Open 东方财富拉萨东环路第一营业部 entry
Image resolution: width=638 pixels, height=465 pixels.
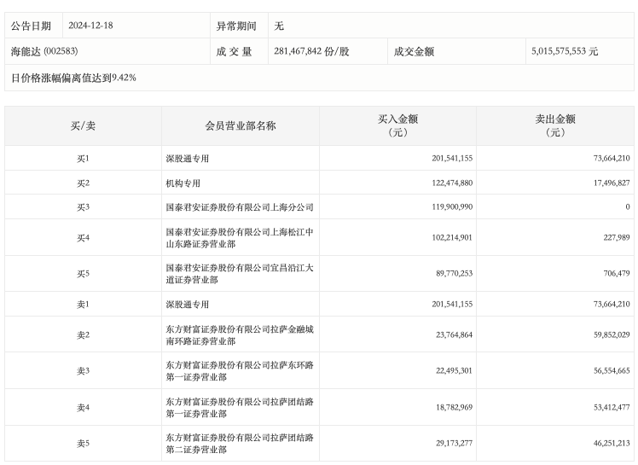(240, 371)
